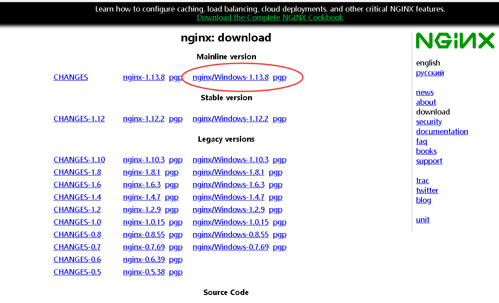Download nginx/Windows-1.13.8
The width and height of the screenshot is (499, 303).
[231, 77]
